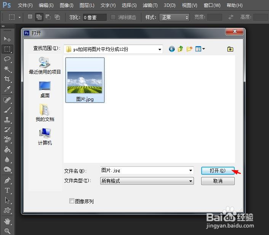Image resolution: width=269 pixels, height=235 pixels.
Task: Go up one folder level
Action: click(x=181, y=49)
